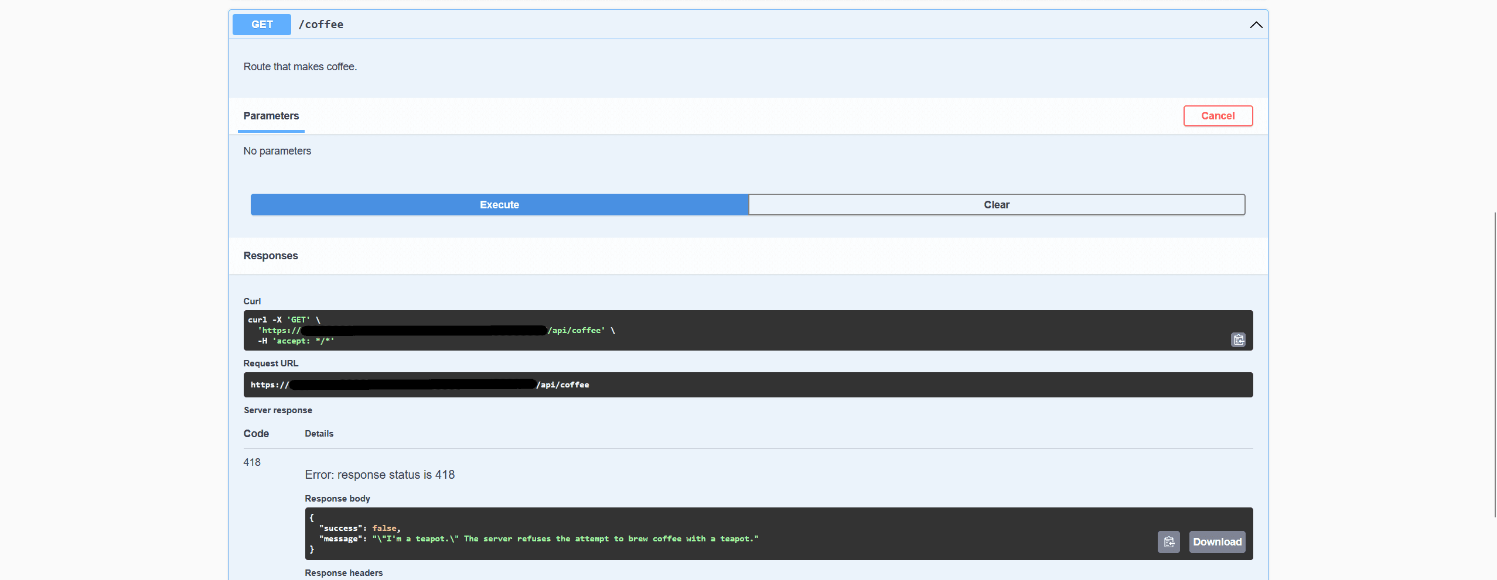This screenshot has width=1497, height=580.
Task: Execute the coffee request
Action: pyautogui.click(x=499, y=205)
